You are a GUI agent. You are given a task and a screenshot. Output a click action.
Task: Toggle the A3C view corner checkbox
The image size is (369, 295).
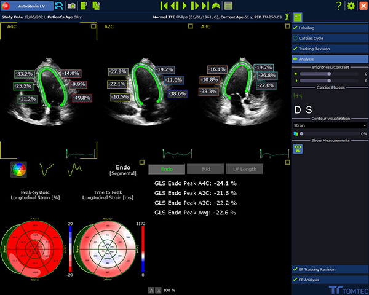pos(286,26)
